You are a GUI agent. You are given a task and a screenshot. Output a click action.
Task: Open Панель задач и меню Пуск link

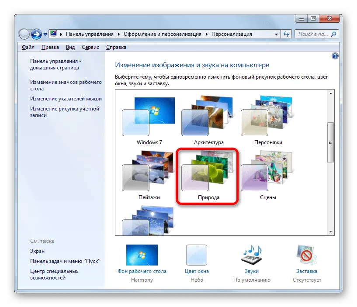click(x=65, y=261)
